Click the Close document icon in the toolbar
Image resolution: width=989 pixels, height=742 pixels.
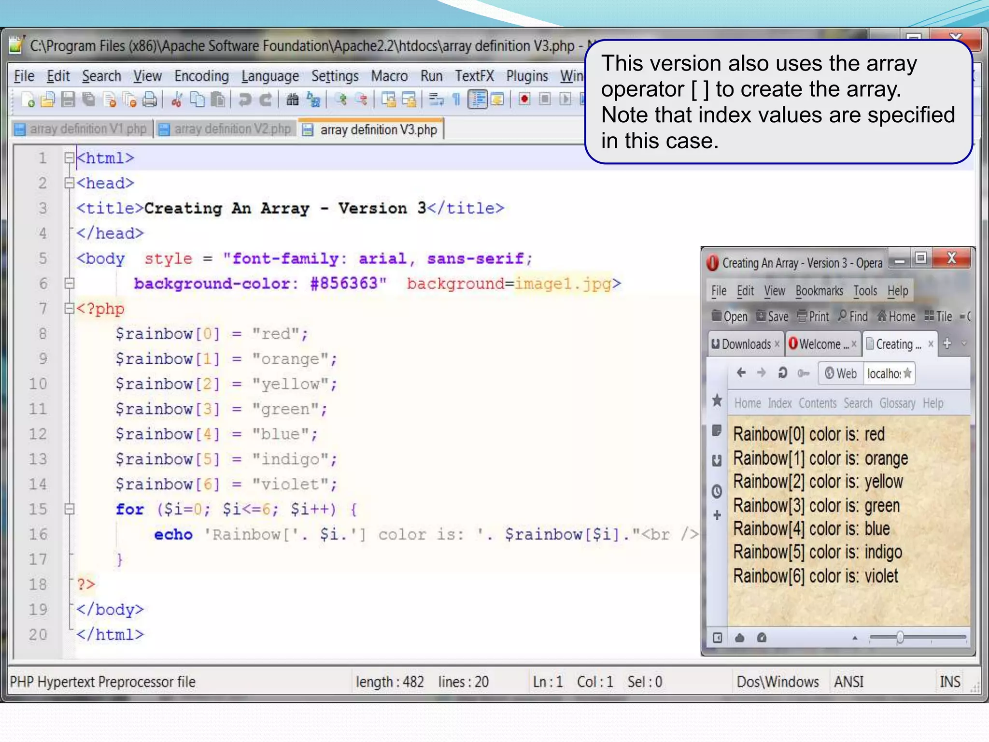pyautogui.click(x=110, y=100)
